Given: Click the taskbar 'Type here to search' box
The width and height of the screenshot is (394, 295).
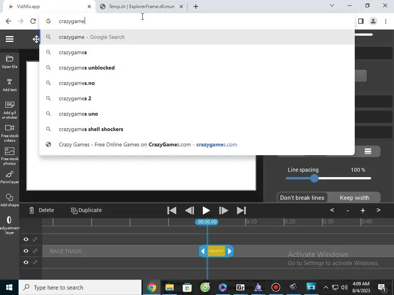Looking at the screenshot, I should pyautogui.click(x=80, y=287).
